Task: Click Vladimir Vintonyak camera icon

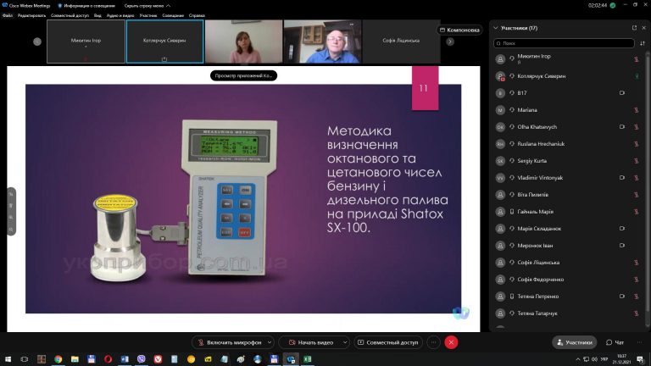Action: point(622,178)
